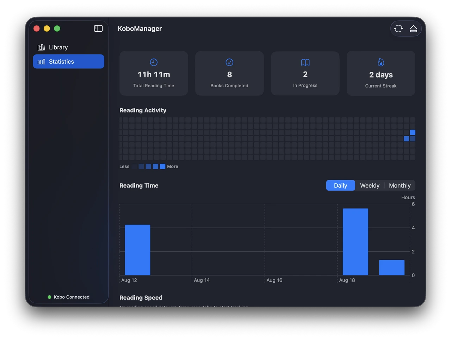Screen dimensions: 451x340
Task: Click the Aug 12 axis label
Action: tap(129, 280)
